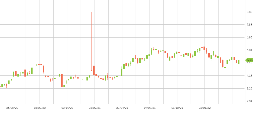Click the rightmost green candlestick

(239, 62)
